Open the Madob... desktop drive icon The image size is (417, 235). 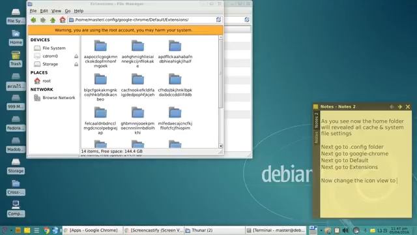(16, 145)
